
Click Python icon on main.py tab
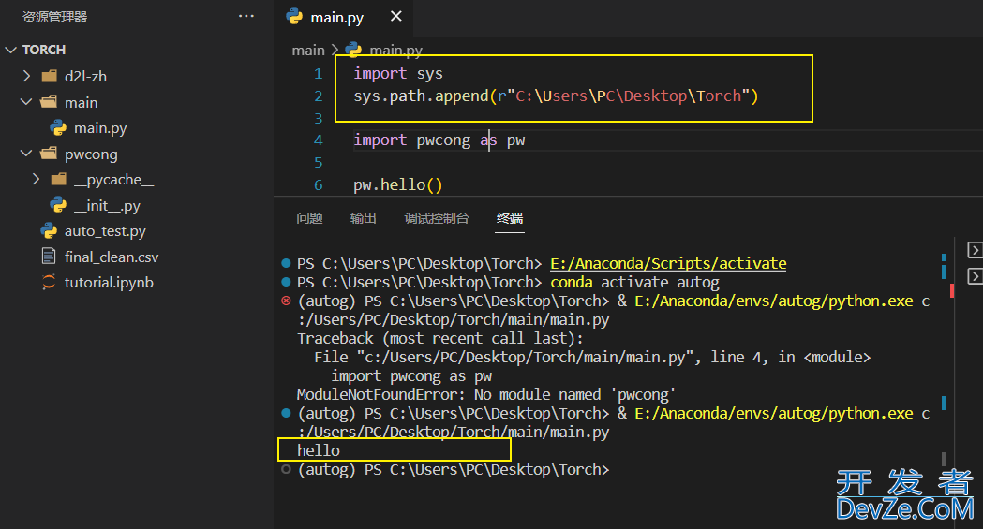294,16
